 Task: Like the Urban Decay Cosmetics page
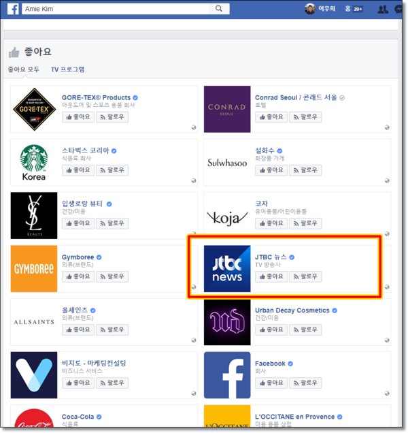click(271, 330)
